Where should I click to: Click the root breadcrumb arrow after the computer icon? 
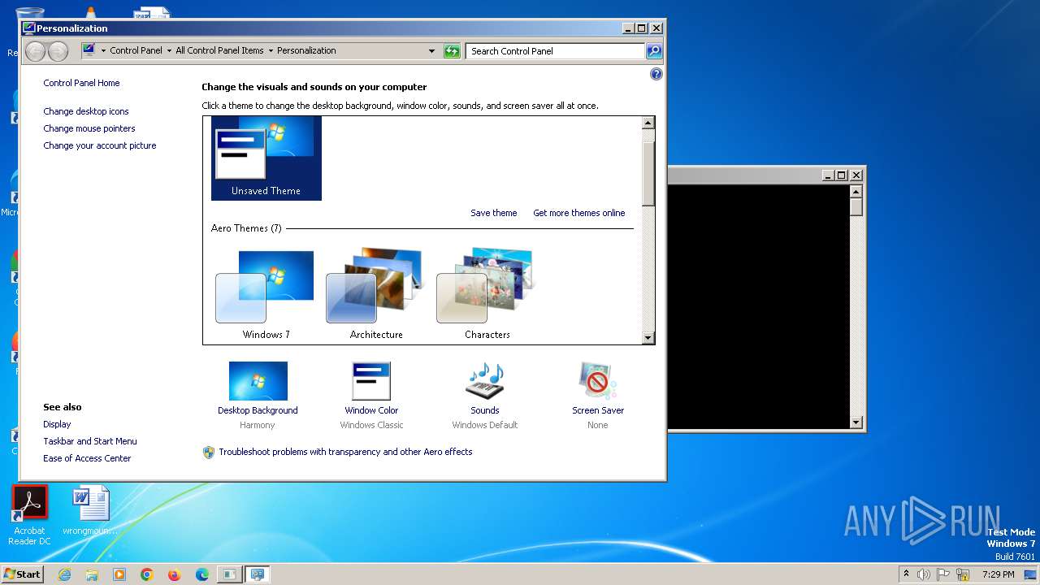point(103,50)
